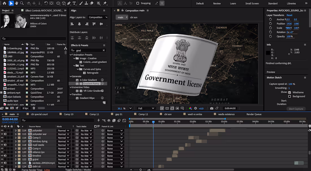Image resolution: width=311 pixels, height=171 pixels.
Task: Click the frame blending icon in timeline
Action: (x=114, y=120)
